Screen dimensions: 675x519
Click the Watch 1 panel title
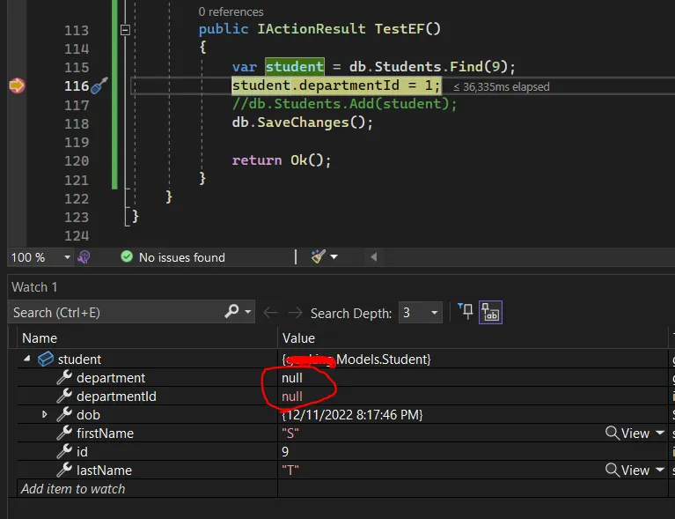34,287
